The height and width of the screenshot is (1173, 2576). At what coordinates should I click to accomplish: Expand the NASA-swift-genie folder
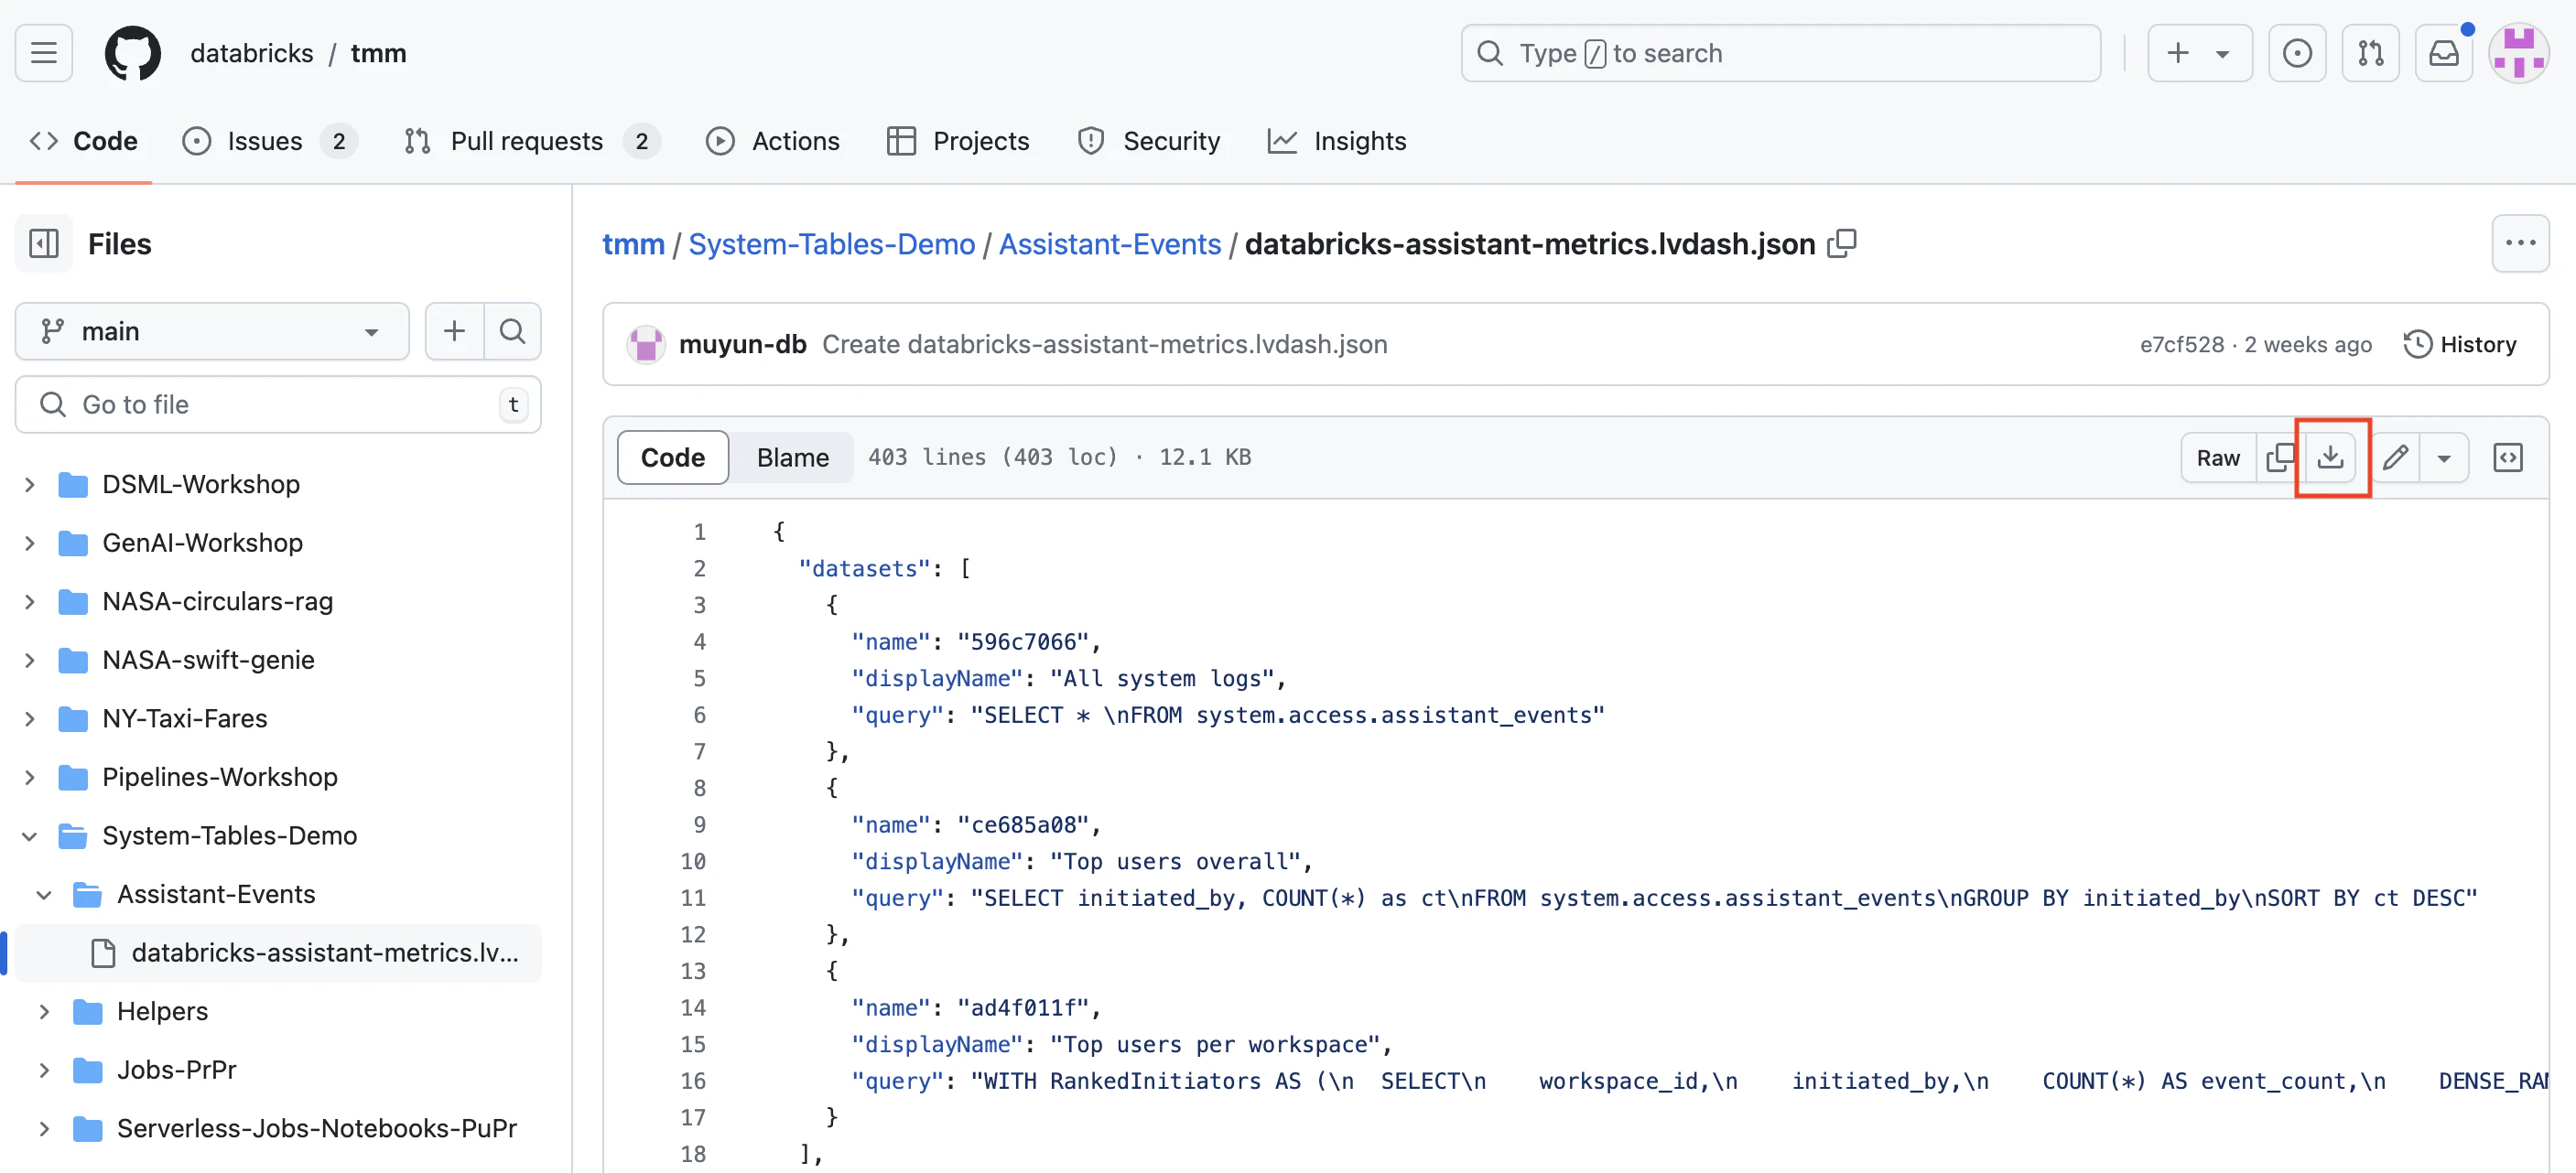pos(30,661)
